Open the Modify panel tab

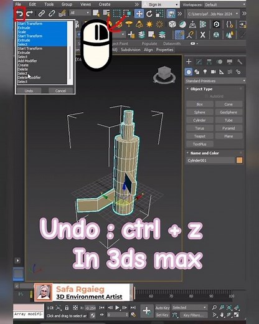click(x=199, y=62)
